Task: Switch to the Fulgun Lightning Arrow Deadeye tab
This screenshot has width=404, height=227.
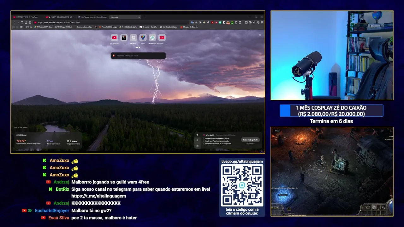Action: point(92,17)
